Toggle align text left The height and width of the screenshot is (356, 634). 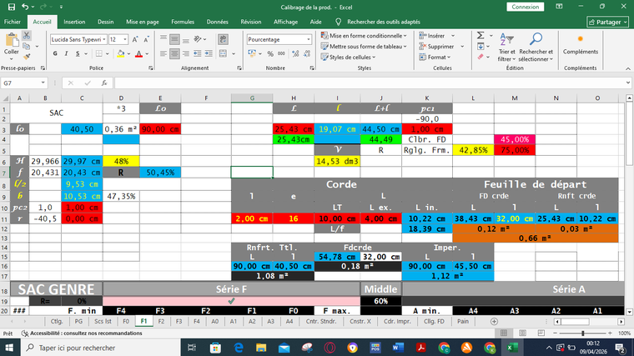164,53
